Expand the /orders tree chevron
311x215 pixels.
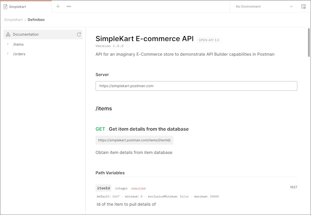pyautogui.click(x=8, y=54)
